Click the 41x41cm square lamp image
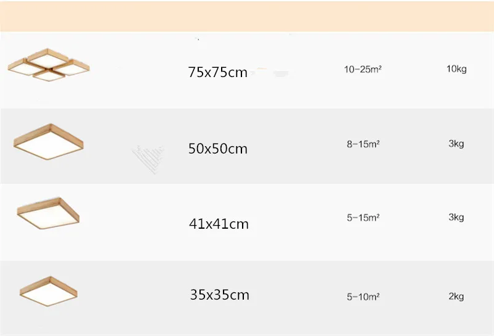 tap(48, 213)
